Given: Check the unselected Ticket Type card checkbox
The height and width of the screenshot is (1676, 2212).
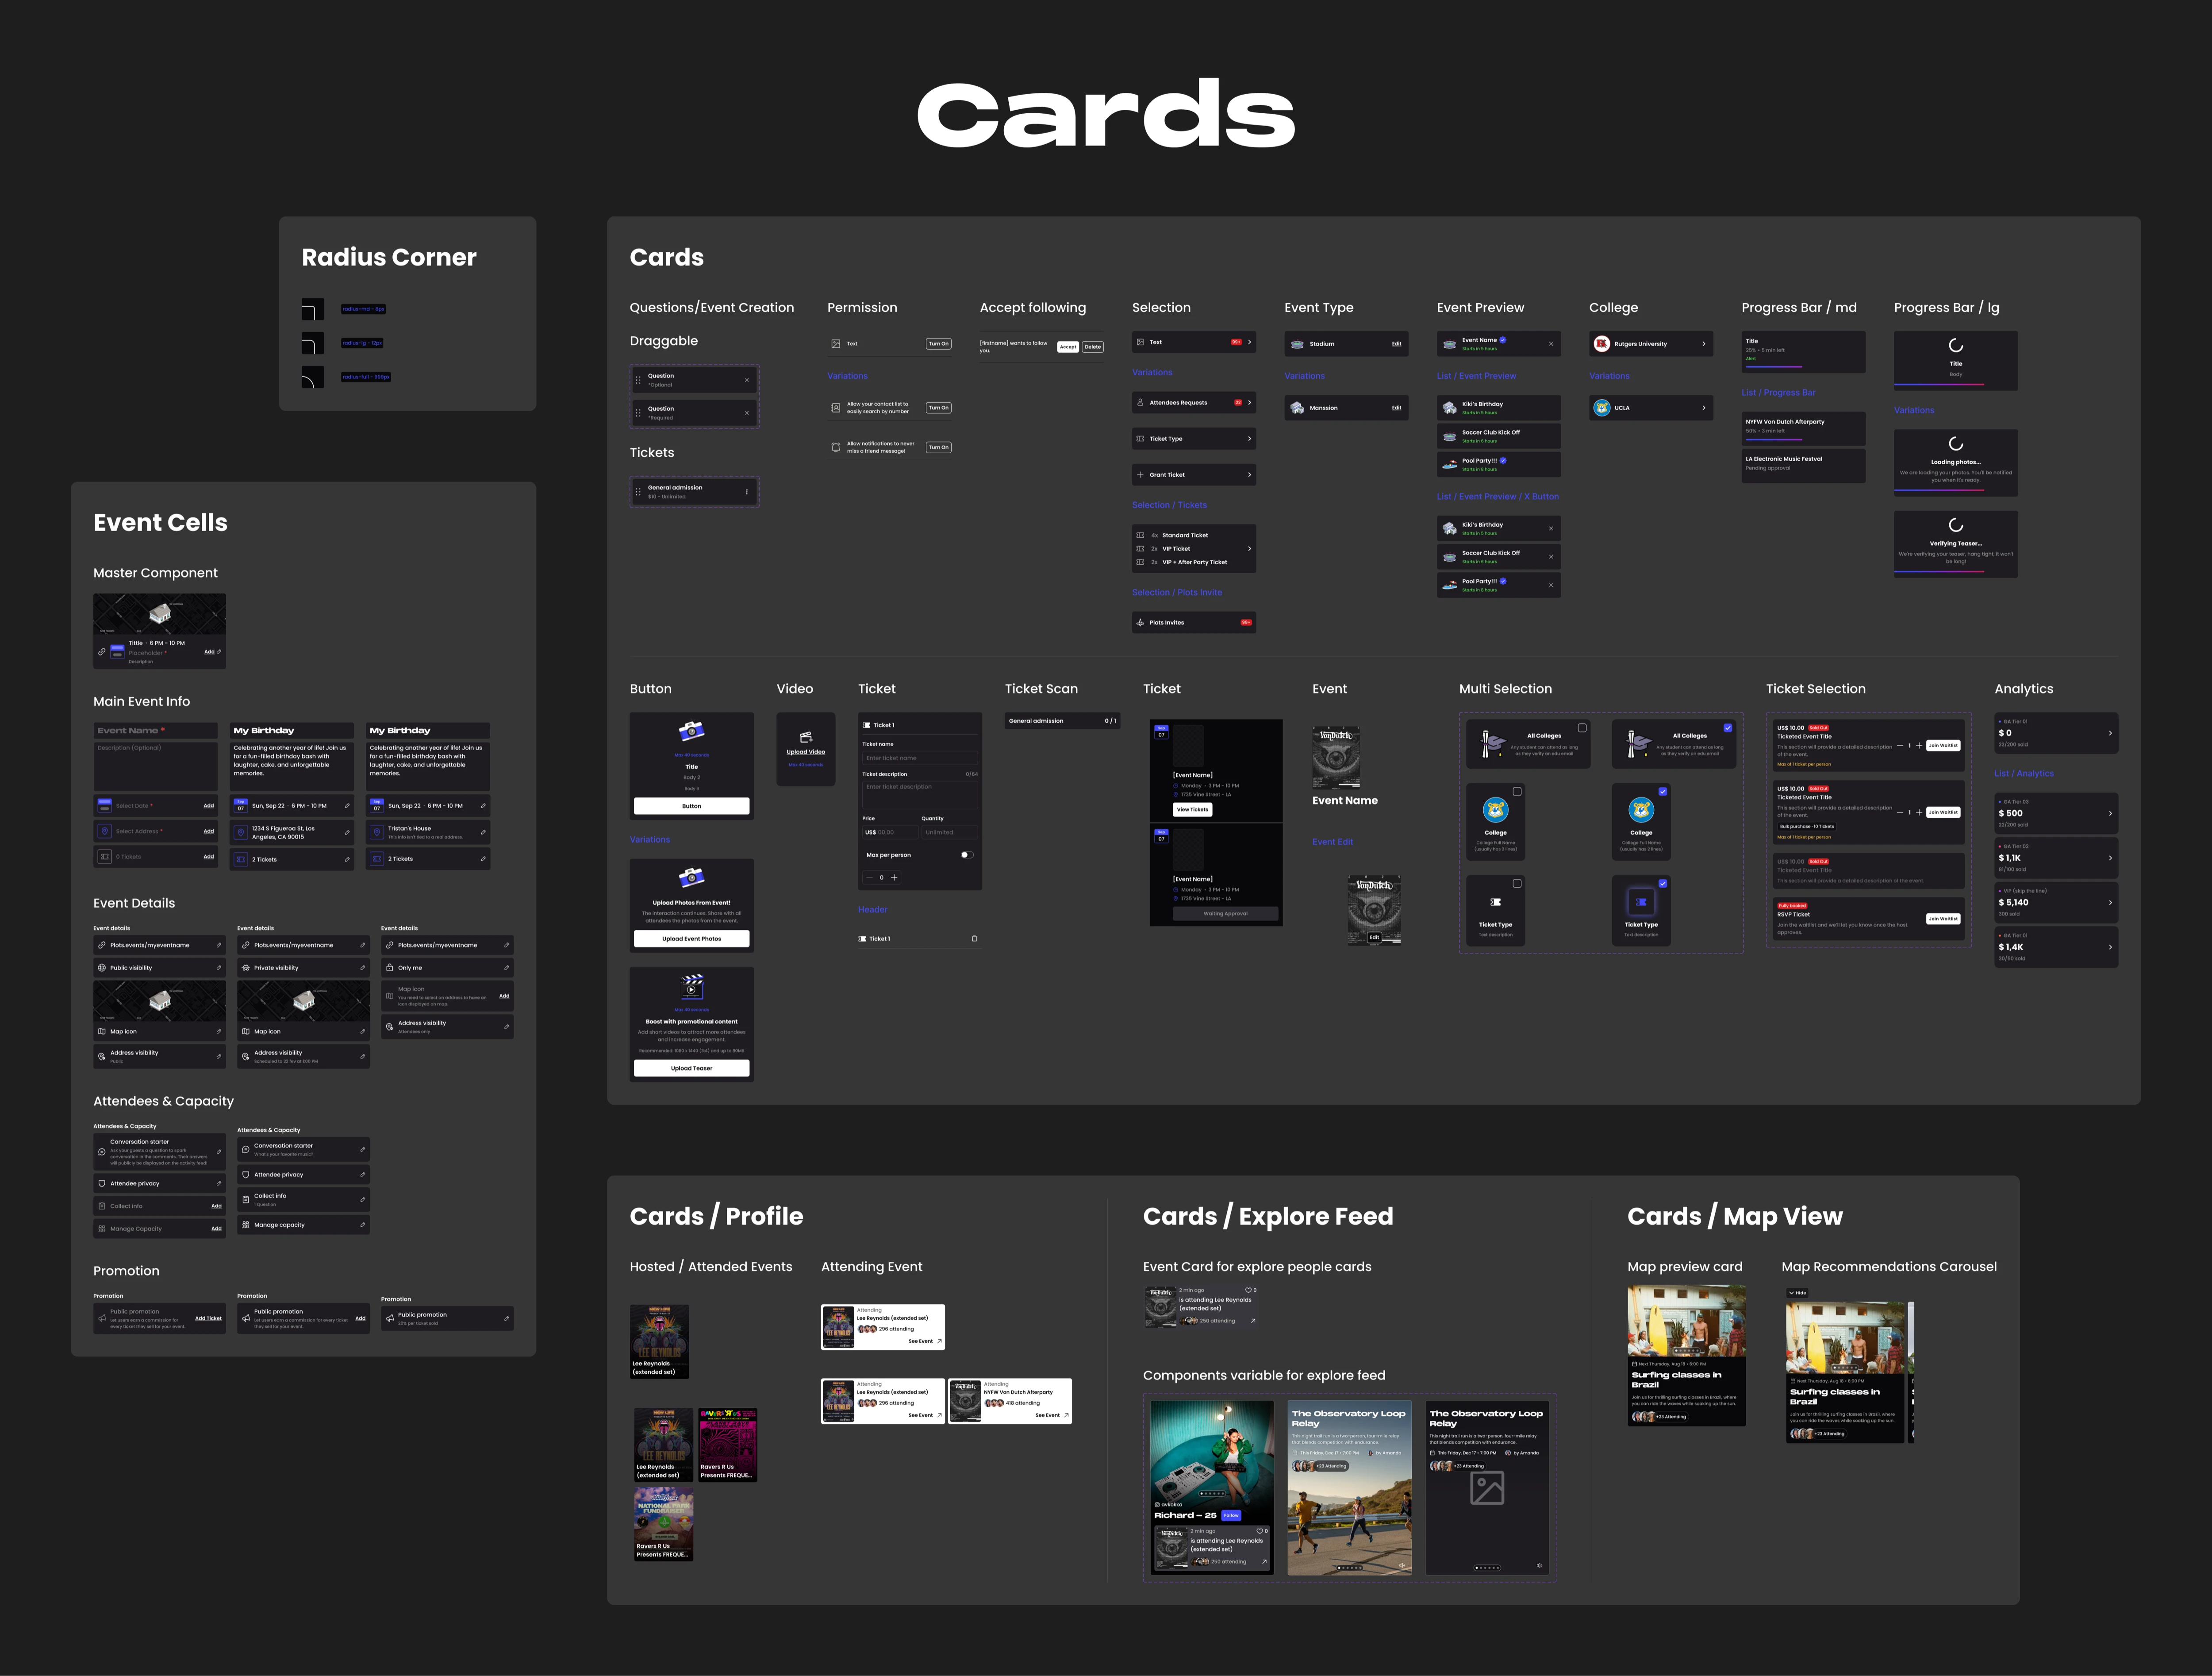Looking at the screenshot, I should click(1517, 883).
